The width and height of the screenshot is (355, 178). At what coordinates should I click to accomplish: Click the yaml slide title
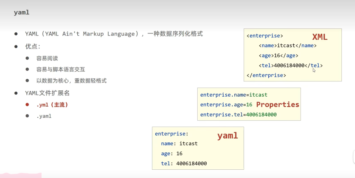21,12
